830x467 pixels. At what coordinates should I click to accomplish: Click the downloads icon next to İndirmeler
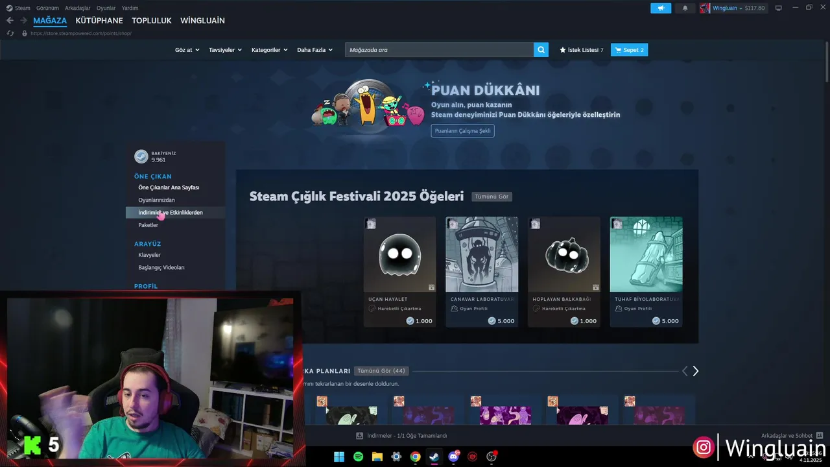360,436
